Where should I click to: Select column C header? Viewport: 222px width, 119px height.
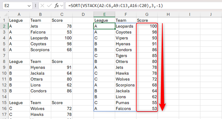pos(62,14)
